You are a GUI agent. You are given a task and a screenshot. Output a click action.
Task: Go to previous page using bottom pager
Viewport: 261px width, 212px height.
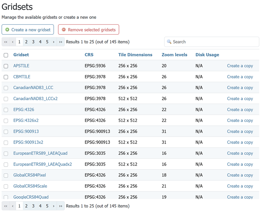click(x=13, y=206)
